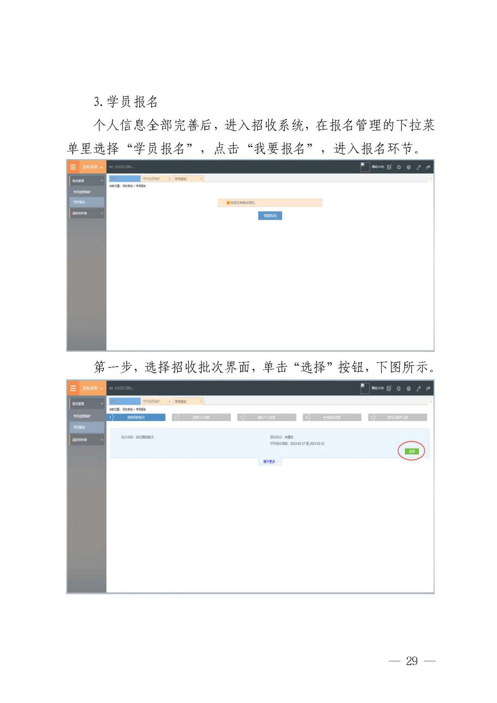The image size is (497, 703).
Task: Click step 1 选择招收批次
Action: 136,418
